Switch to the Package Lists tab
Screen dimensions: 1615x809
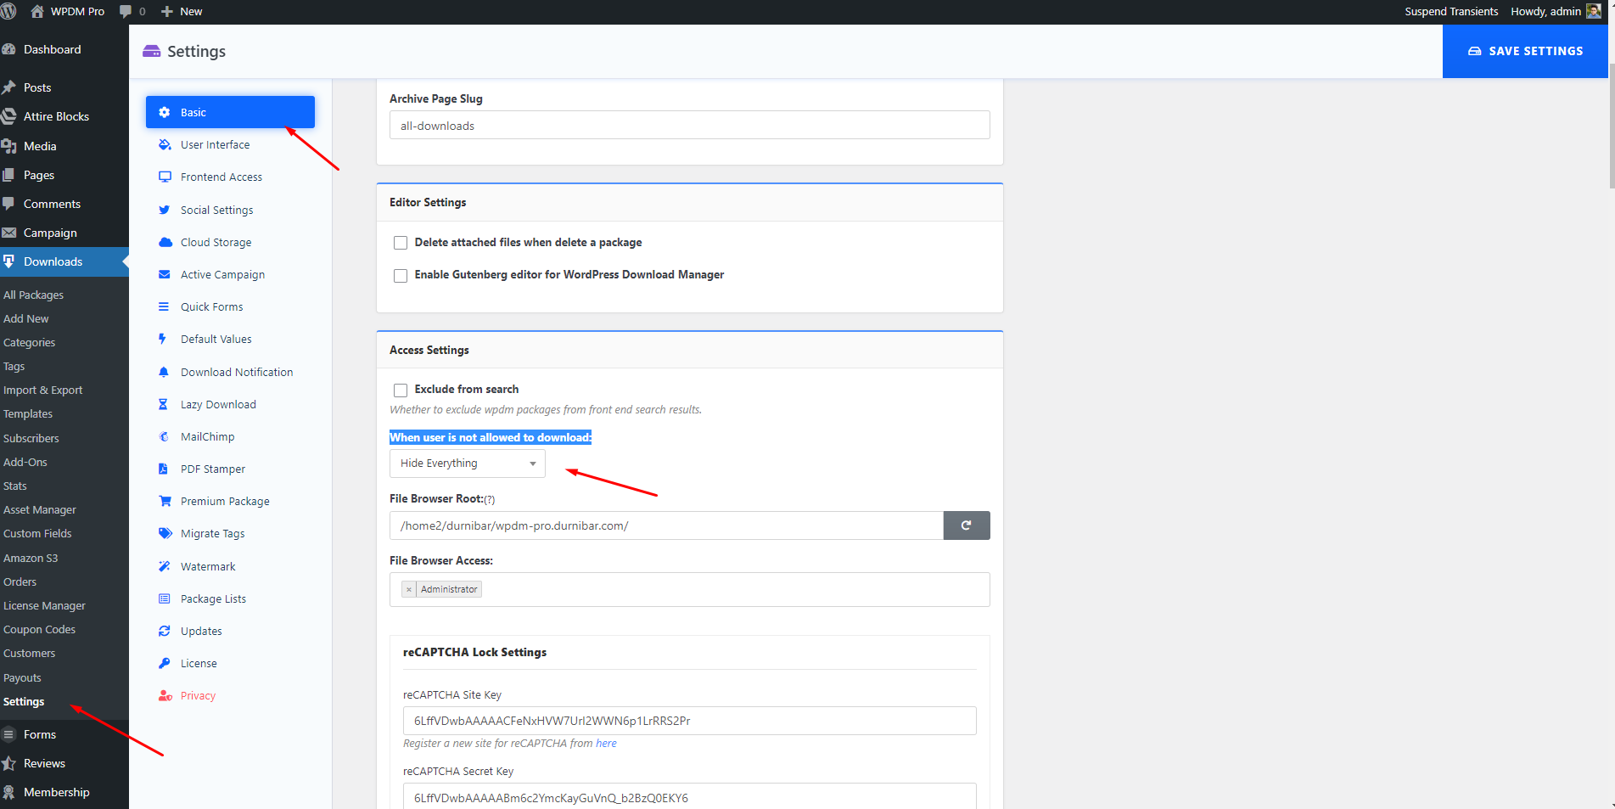point(213,598)
